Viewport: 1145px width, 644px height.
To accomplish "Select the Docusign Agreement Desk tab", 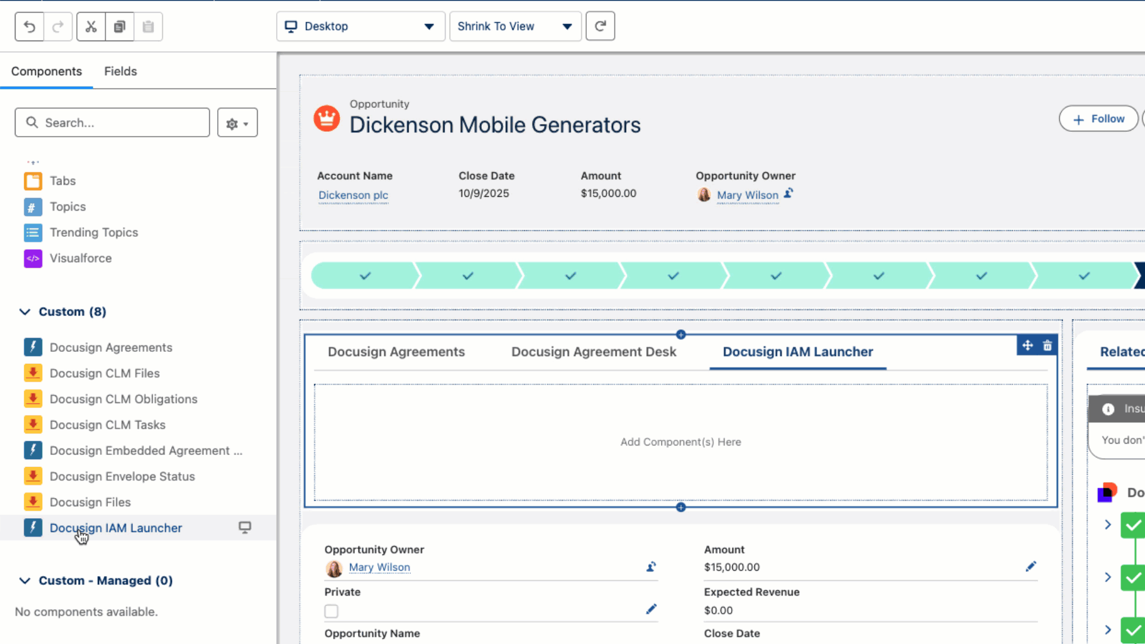I will (593, 352).
